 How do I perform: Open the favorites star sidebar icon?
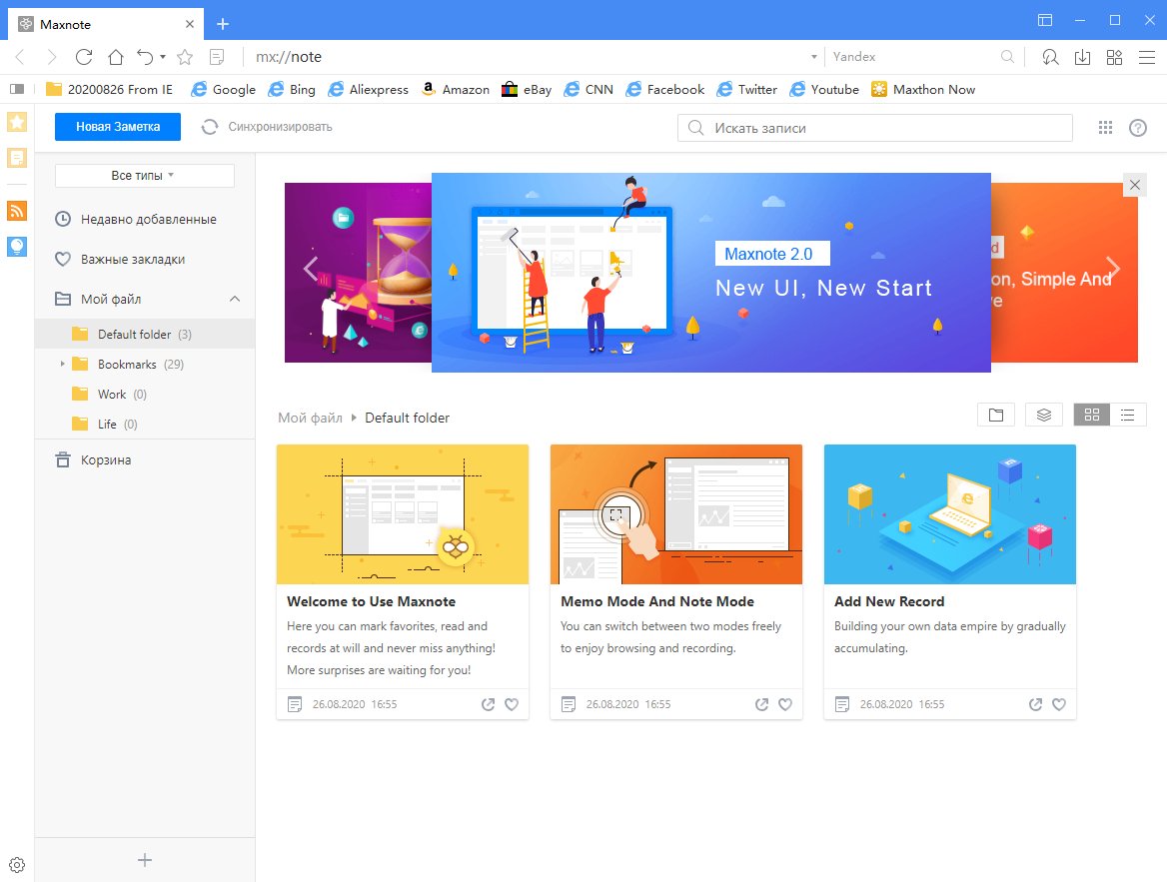tap(17, 122)
